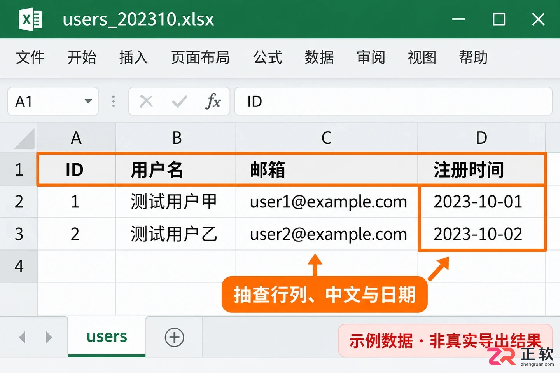The image size is (560, 373).
Task: Open the 文件 menu
Action: pyautogui.click(x=30, y=58)
